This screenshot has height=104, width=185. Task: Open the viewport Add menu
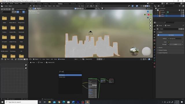(x=54, y=6)
